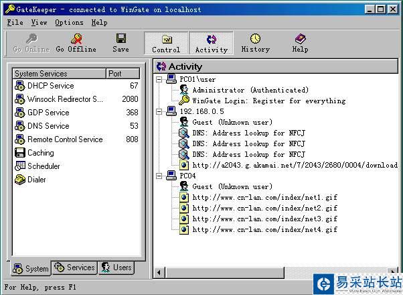Click the Guest icon under 192.168.0.5
This screenshot has width=403, height=295.
click(184, 122)
